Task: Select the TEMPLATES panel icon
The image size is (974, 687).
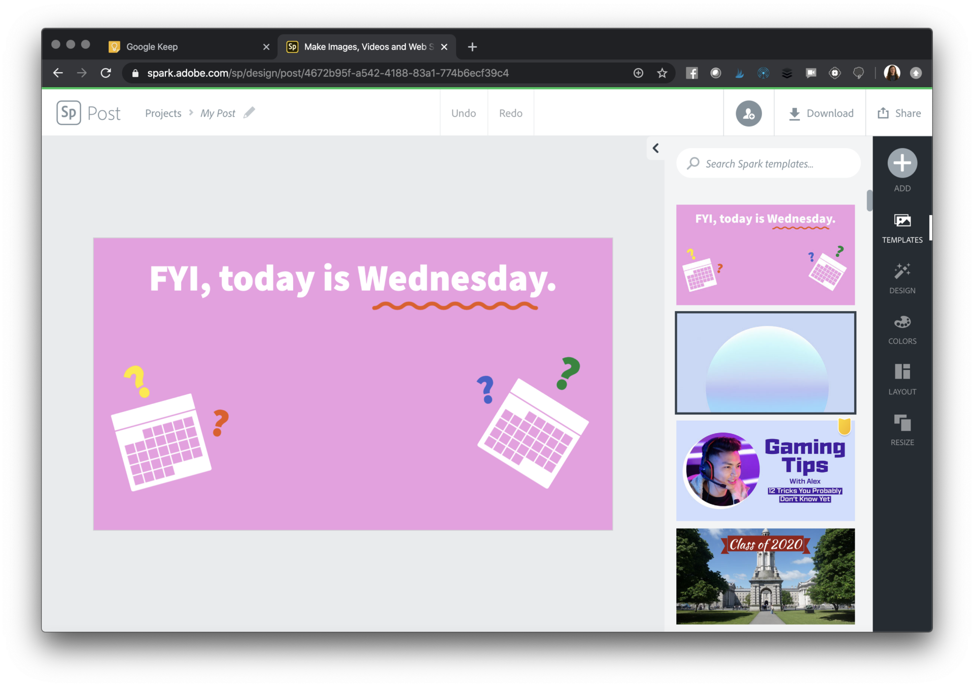Action: (902, 221)
